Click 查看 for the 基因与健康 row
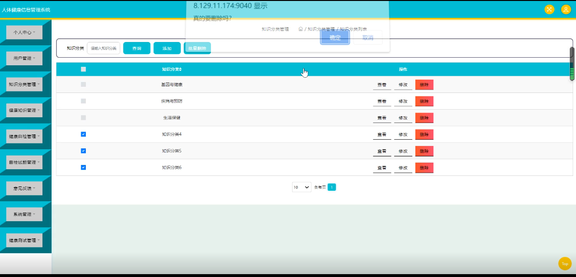The width and height of the screenshot is (576, 277). (x=381, y=84)
